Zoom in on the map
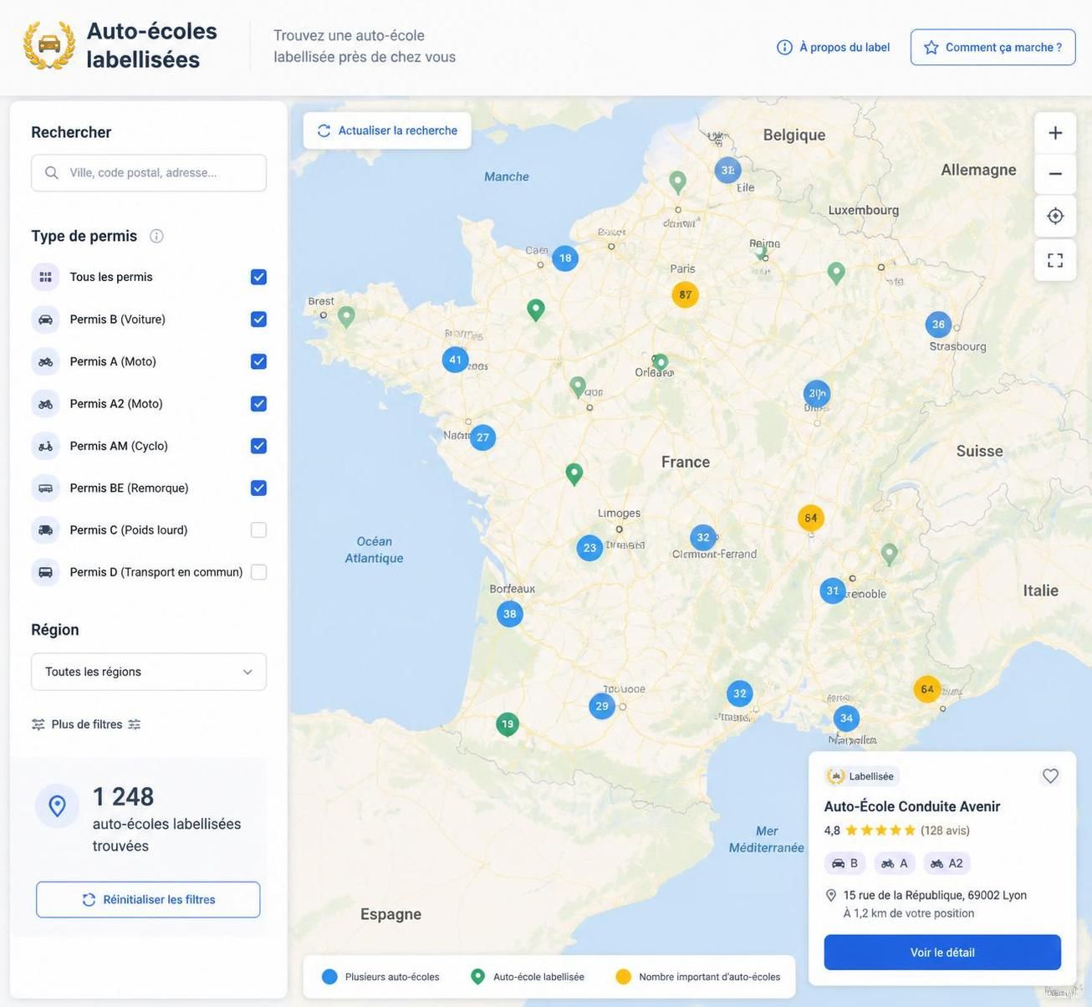 [x=1055, y=133]
